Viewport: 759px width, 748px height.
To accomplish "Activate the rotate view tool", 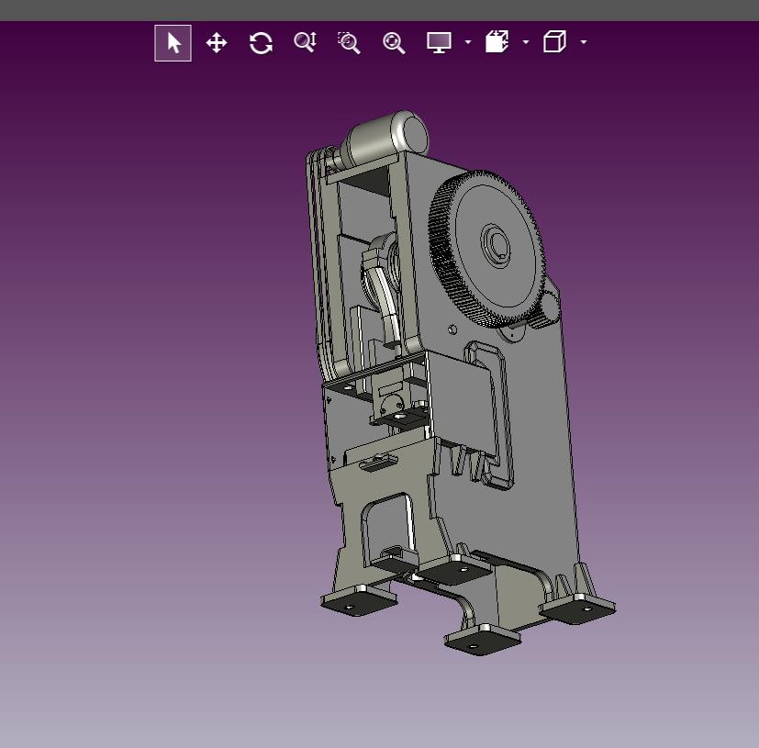I will point(261,43).
